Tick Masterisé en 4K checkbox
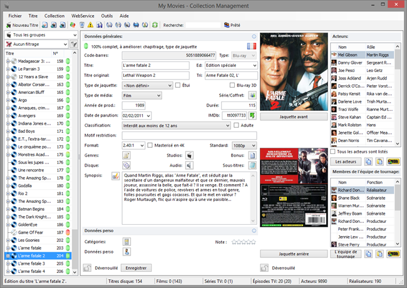The image size is (407, 288). (150, 145)
